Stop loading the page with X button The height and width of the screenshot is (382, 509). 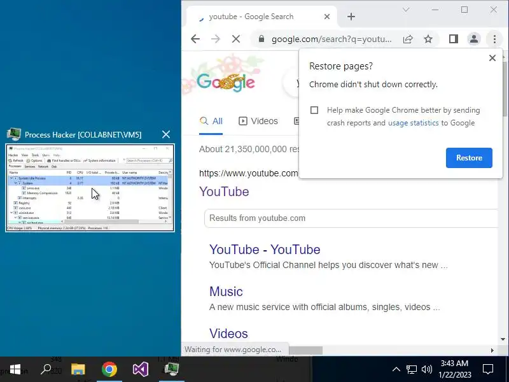[x=236, y=39]
